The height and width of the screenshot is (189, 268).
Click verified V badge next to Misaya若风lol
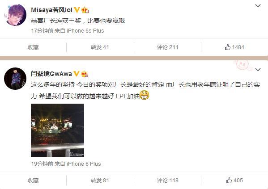pyautogui.click(x=77, y=10)
